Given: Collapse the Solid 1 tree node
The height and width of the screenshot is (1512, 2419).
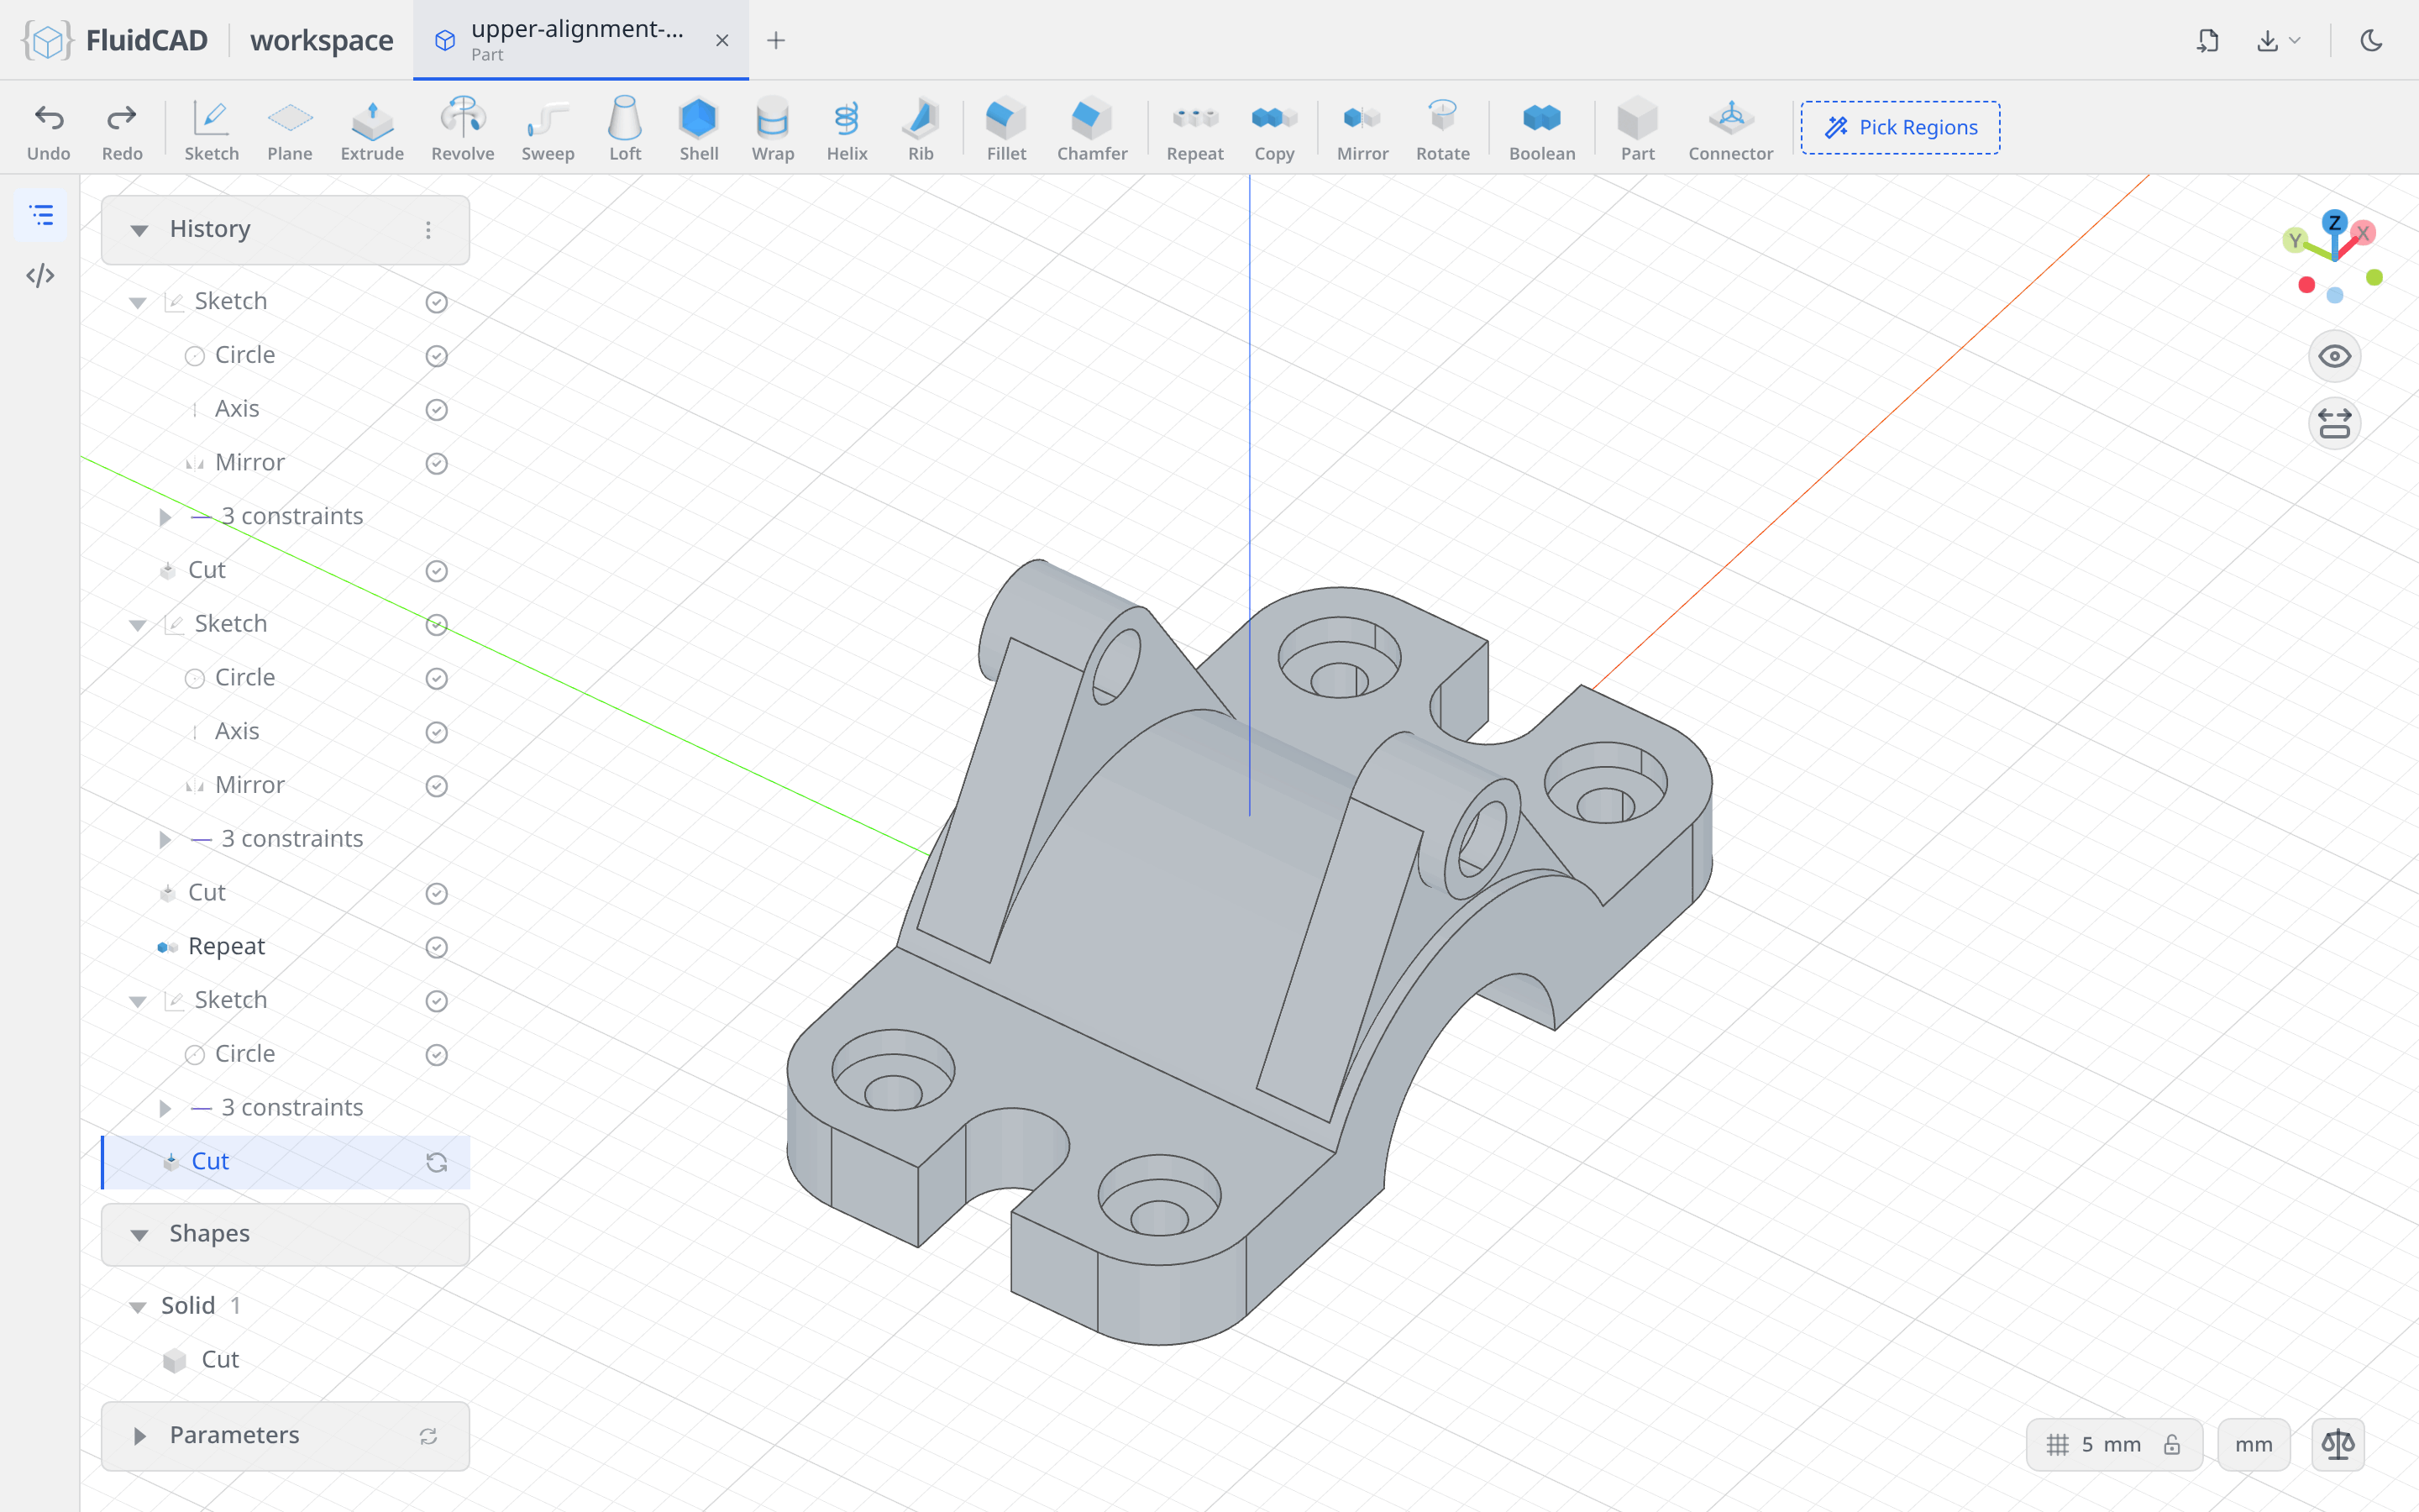Looking at the screenshot, I should point(138,1307).
